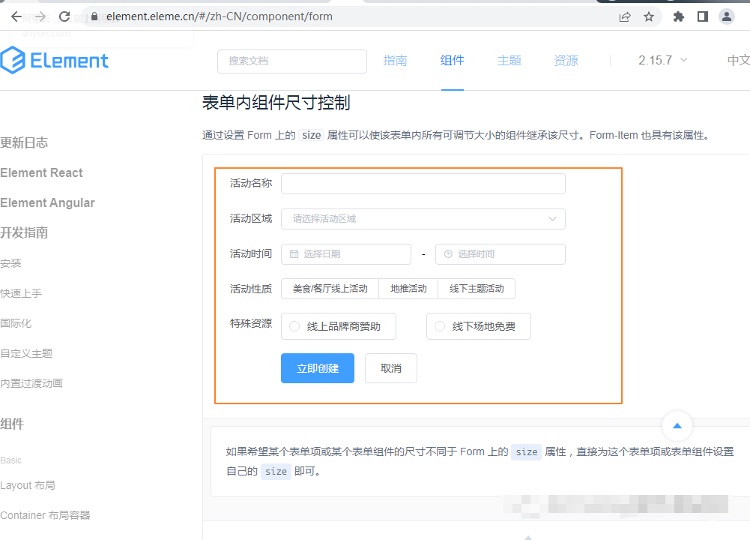This screenshot has width=750, height=540.
Task: Switch to the 指南 navigation tab
Action: pos(396,61)
